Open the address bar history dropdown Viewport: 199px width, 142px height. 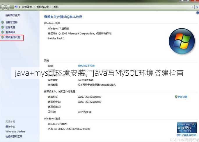pyautogui.click(x=193, y=7)
